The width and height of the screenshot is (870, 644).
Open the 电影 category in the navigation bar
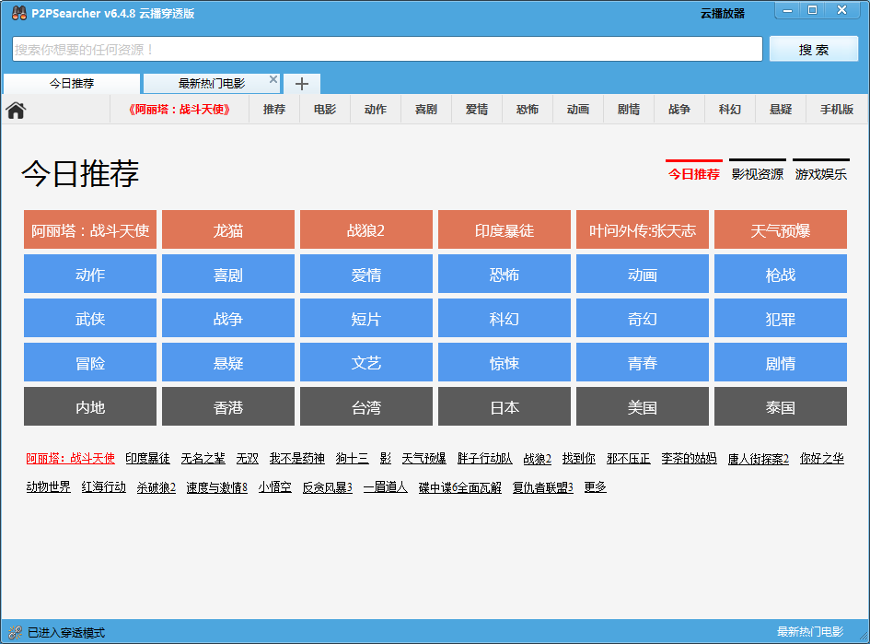click(x=324, y=109)
